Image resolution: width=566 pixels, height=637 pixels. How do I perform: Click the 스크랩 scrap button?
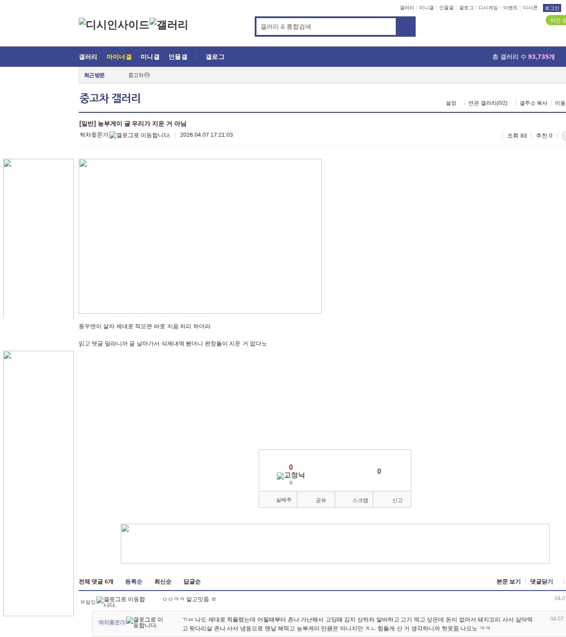[x=360, y=500]
